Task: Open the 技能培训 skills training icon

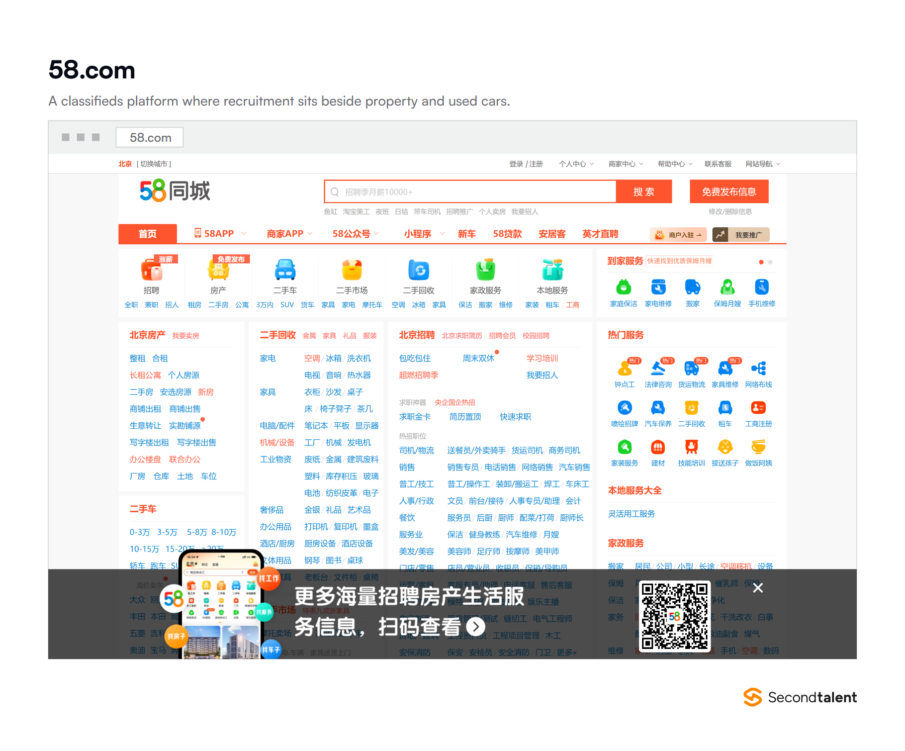Action: [x=692, y=447]
